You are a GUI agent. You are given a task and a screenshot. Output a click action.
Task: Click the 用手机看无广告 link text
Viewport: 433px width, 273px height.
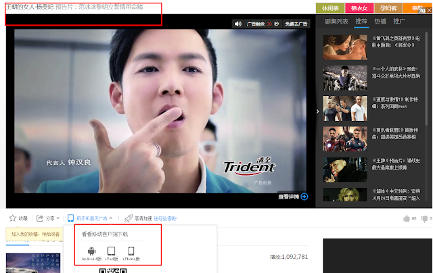[x=92, y=218]
